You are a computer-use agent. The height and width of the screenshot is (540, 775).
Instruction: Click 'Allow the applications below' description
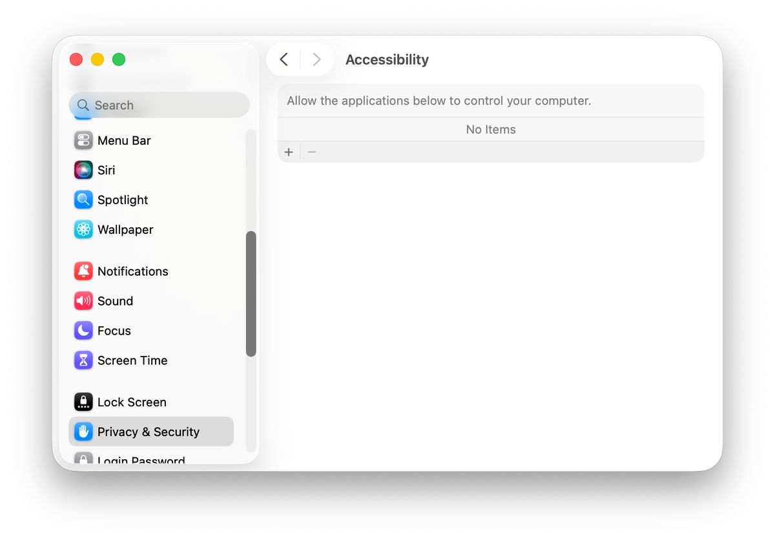[x=439, y=101]
